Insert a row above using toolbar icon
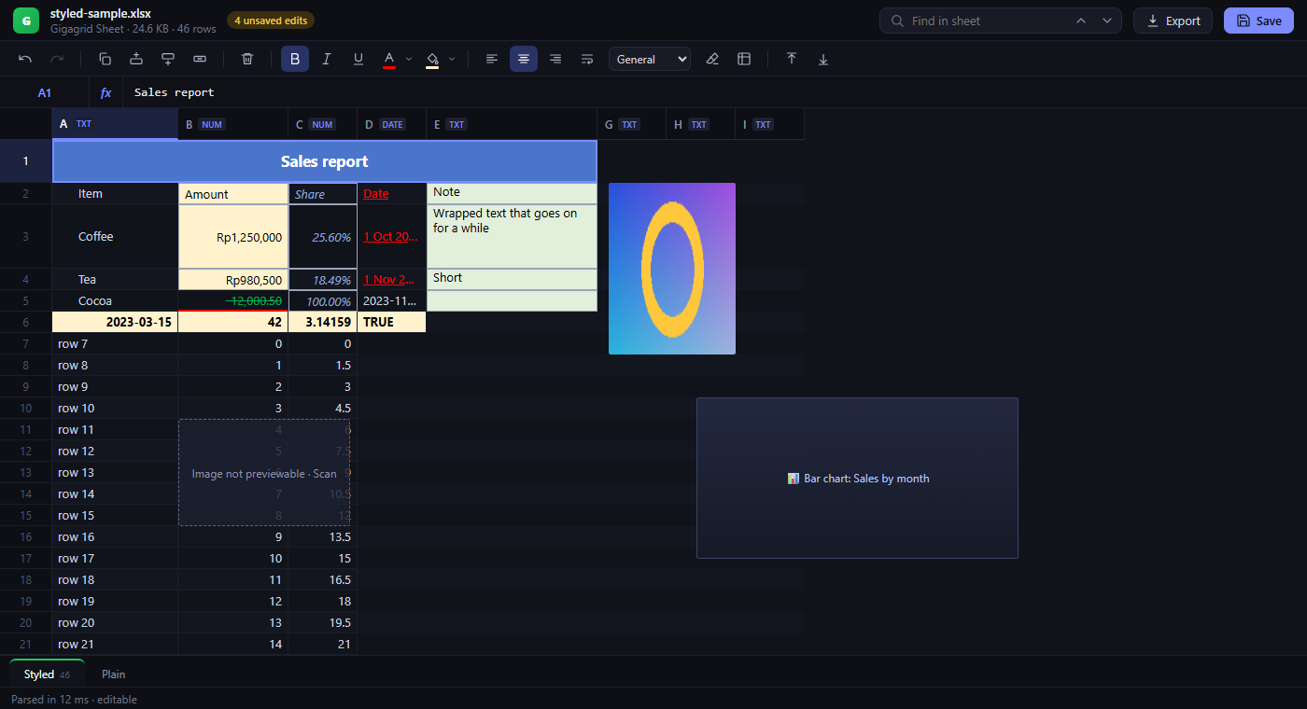 [136, 59]
